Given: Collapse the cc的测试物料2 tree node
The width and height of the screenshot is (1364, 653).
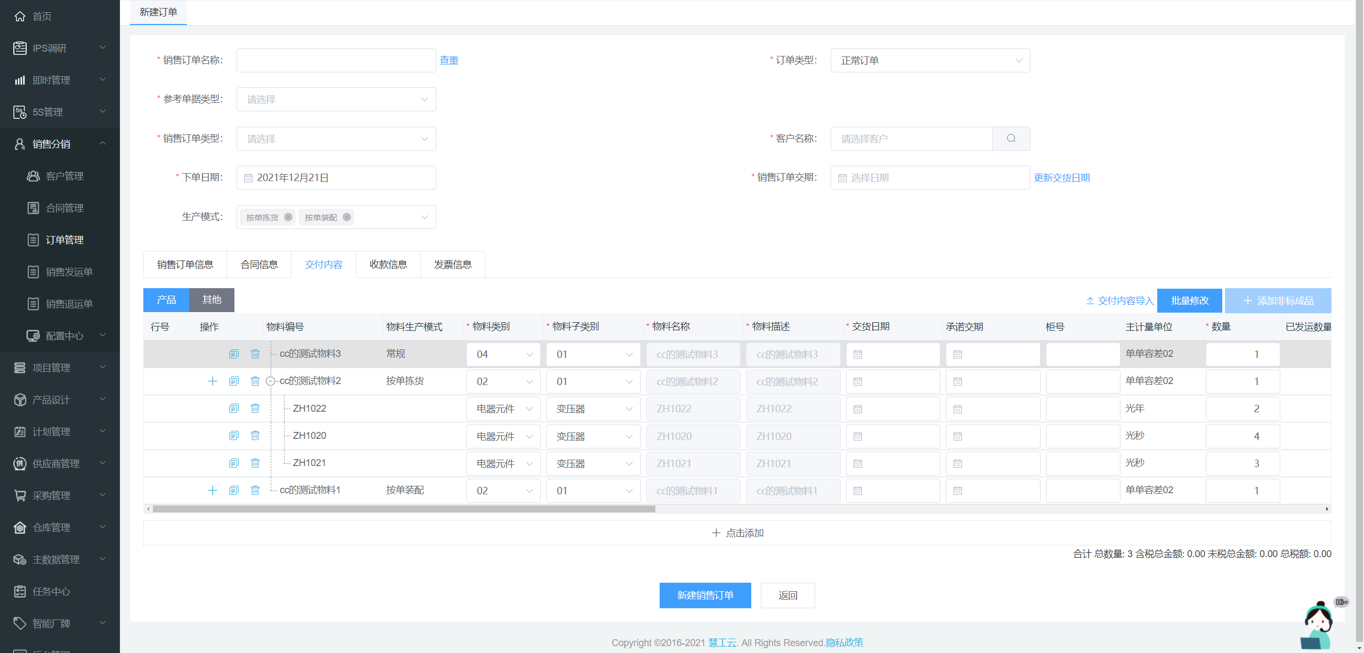Looking at the screenshot, I should pyautogui.click(x=270, y=381).
